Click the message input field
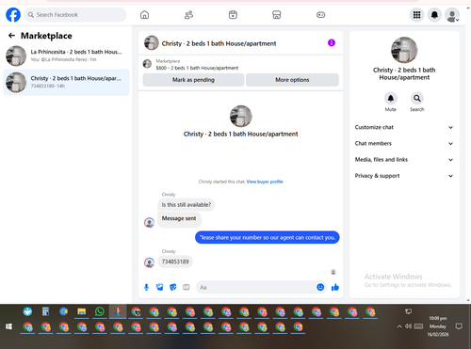 [256, 287]
